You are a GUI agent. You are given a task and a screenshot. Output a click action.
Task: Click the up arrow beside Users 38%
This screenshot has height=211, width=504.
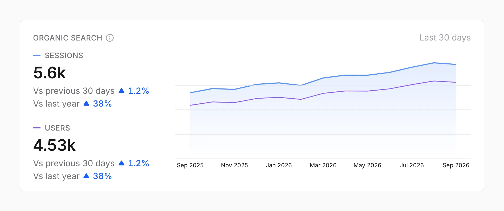(86, 176)
